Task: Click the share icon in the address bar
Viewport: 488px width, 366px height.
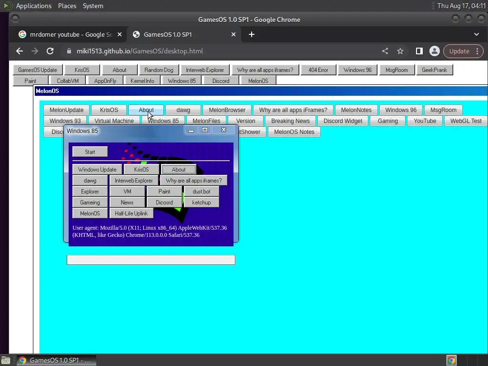Action: [x=385, y=51]
